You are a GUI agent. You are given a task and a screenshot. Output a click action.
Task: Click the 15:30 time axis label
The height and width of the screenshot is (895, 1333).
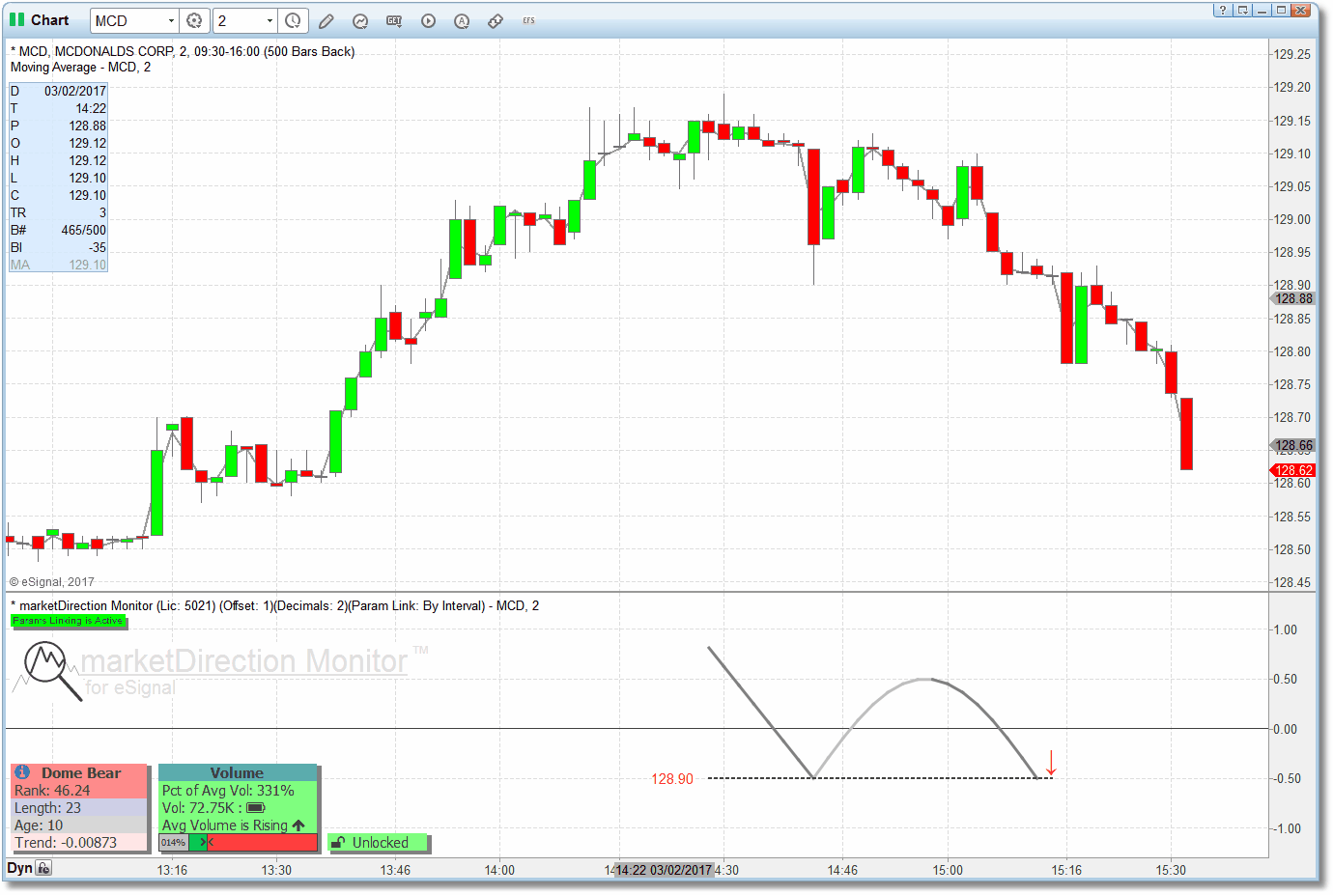coord(1171,870)
